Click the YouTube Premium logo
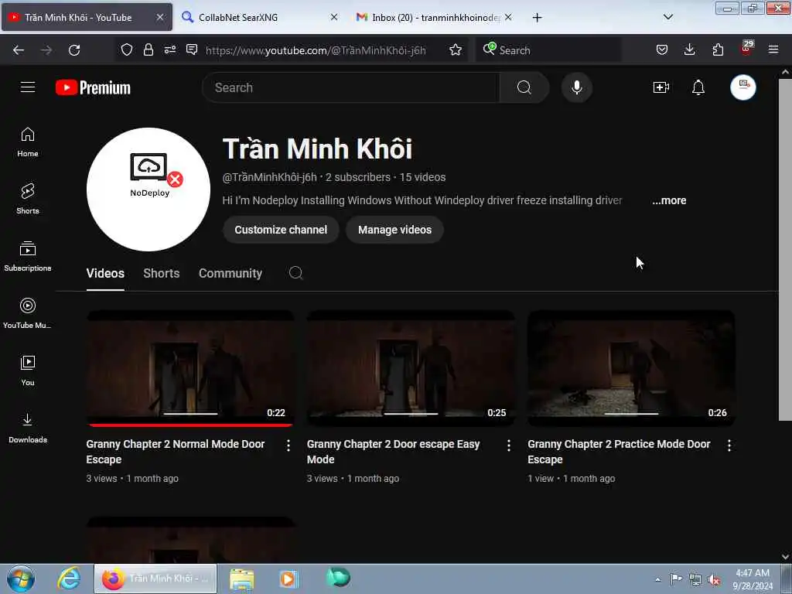The width and height of the screenshot is (792, 594). (93, 87)
